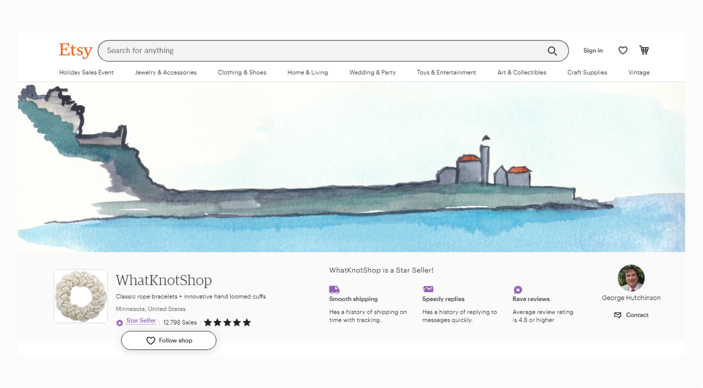Click Minnesota, United States location text
Viewport: 703px width, 388px height.
pyautogui.click(x=151, y=309)
